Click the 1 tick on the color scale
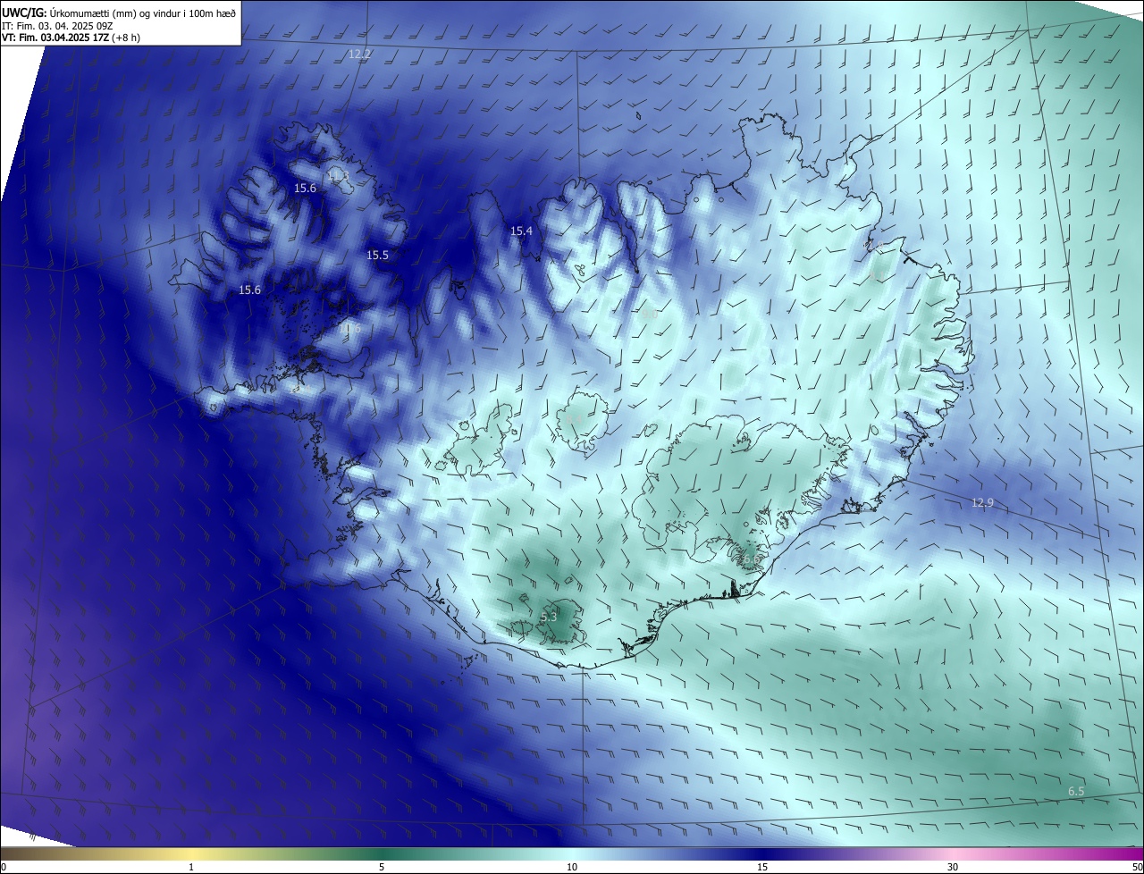 191,867
